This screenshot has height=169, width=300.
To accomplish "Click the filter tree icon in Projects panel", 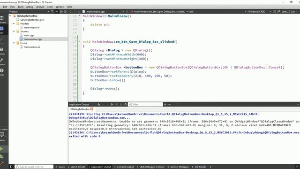I will click(52, 11).
